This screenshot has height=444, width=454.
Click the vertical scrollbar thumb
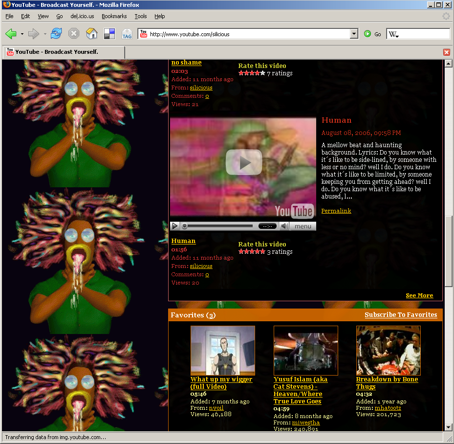point(448,251)
